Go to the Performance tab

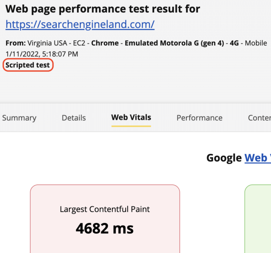[x=199, y=118]
